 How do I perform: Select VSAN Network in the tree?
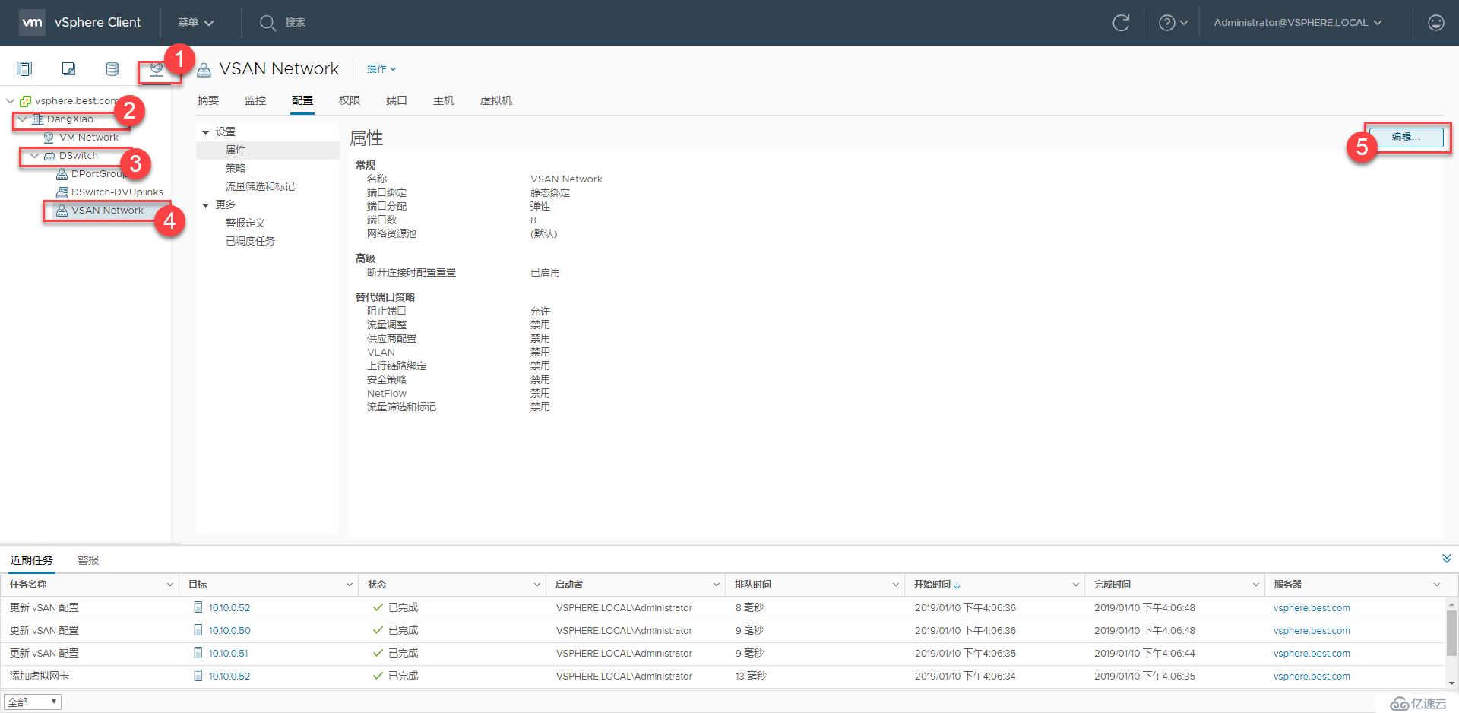pos(107,211)
